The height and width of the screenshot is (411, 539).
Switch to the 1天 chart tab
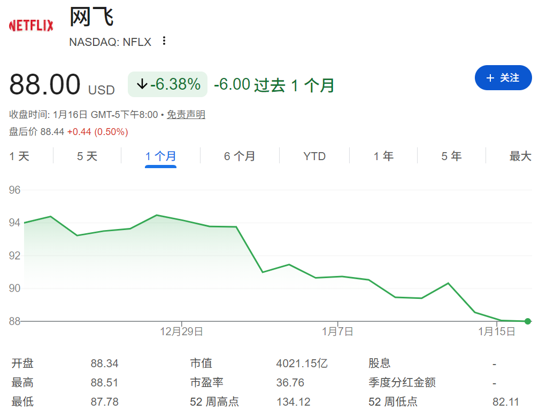[19, 156]
